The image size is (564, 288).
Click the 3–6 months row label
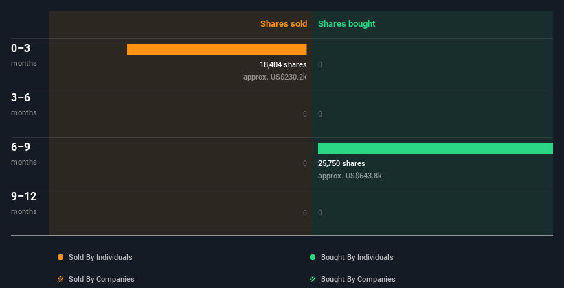click(x=23, y=104)
